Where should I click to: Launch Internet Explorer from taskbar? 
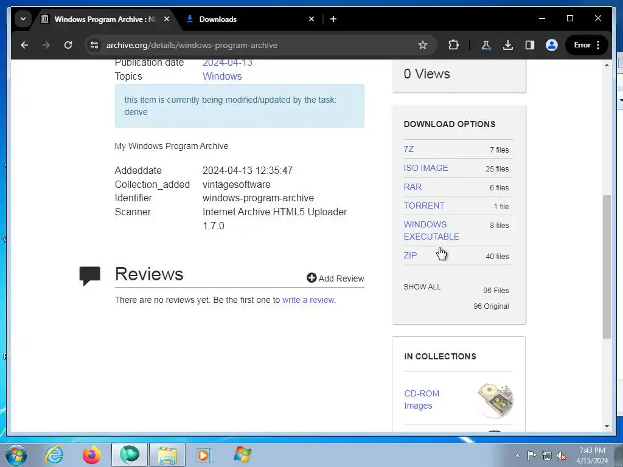[x=54, y=455]
